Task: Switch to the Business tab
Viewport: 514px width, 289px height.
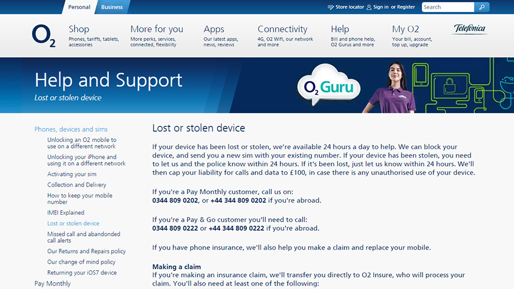Action: (x=112, y=7)
